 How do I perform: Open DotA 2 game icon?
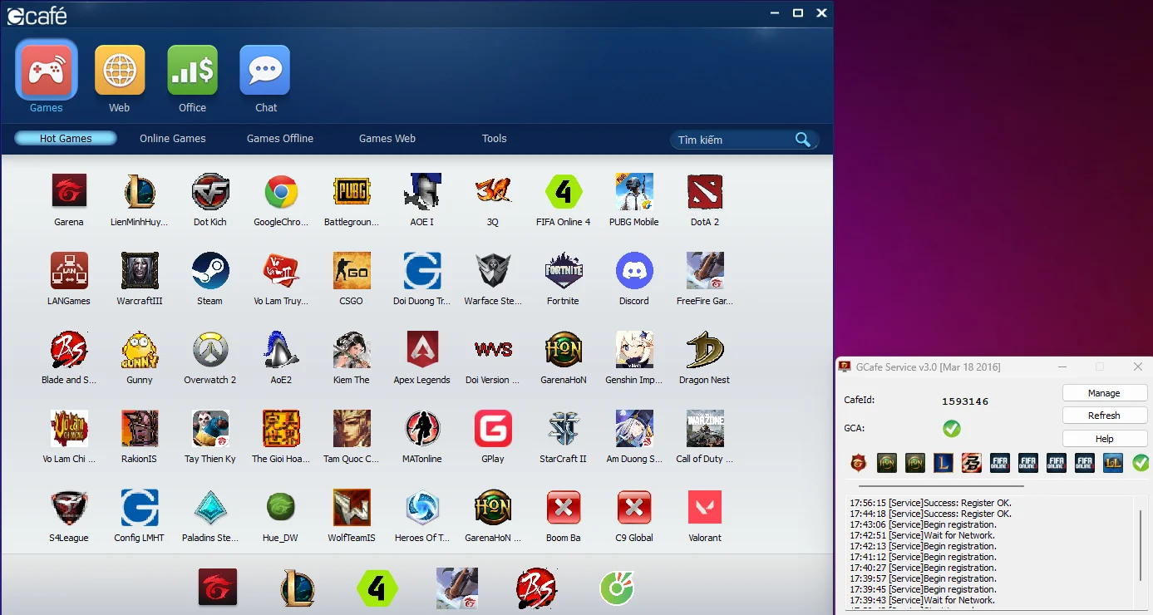click(704, 192)
